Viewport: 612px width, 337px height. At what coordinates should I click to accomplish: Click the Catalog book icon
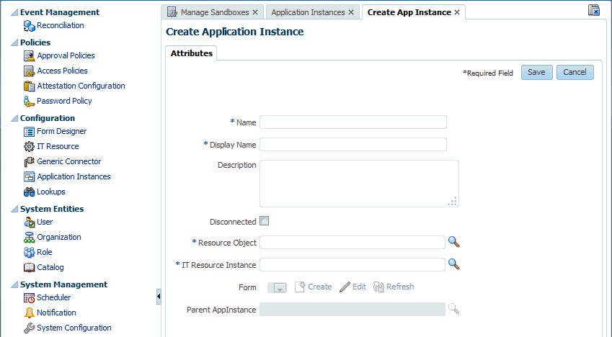click(29, 268)
